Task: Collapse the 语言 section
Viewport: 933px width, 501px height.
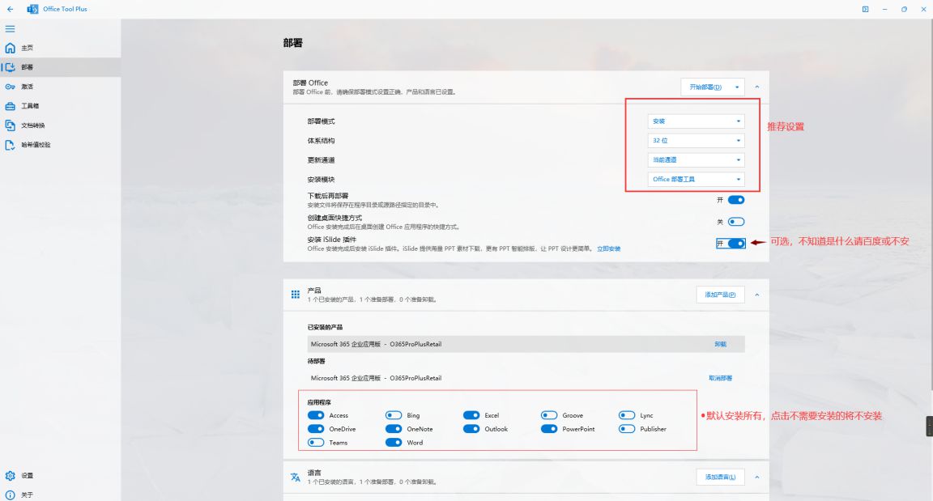Action: click(757, 478)
